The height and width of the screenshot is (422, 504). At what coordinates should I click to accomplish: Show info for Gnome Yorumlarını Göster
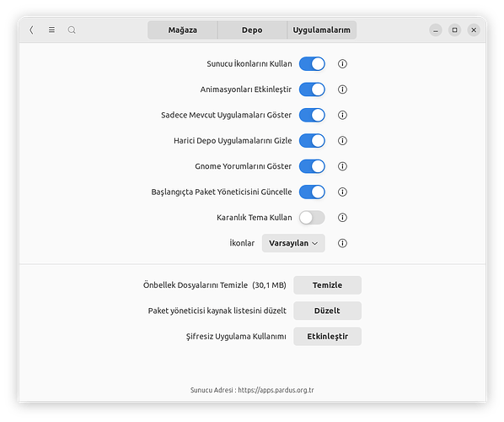click(342, 166)
